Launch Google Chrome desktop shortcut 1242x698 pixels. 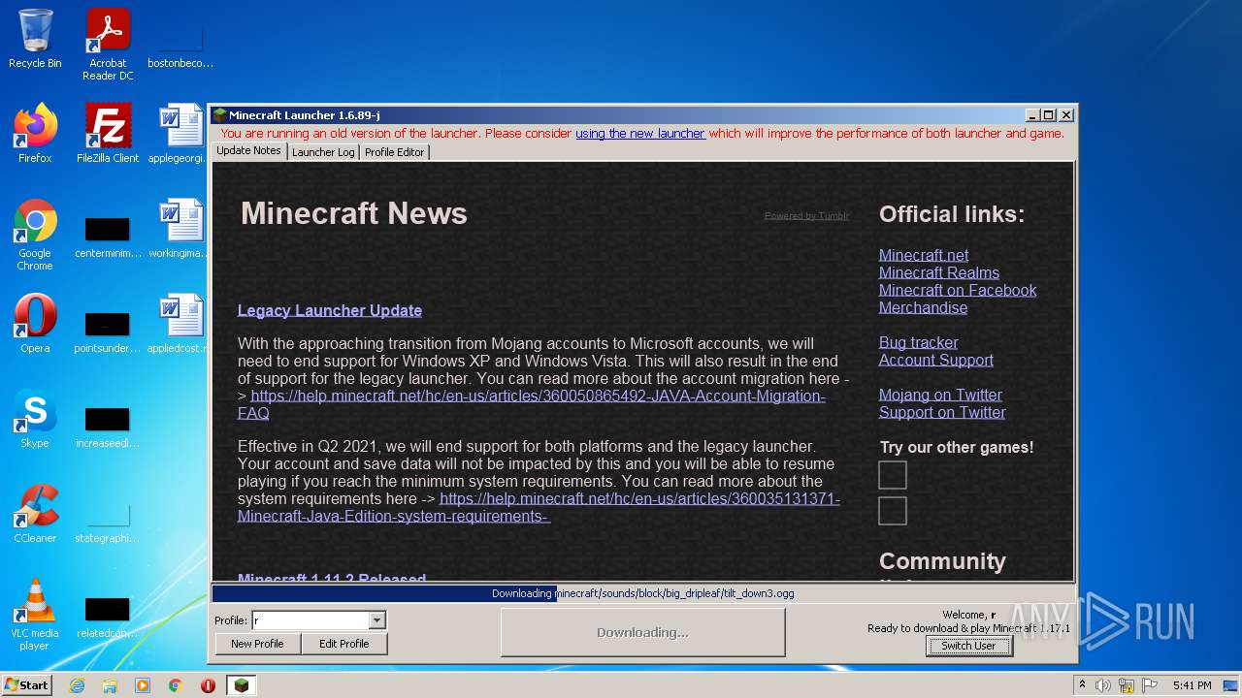[x=35, y=235]
